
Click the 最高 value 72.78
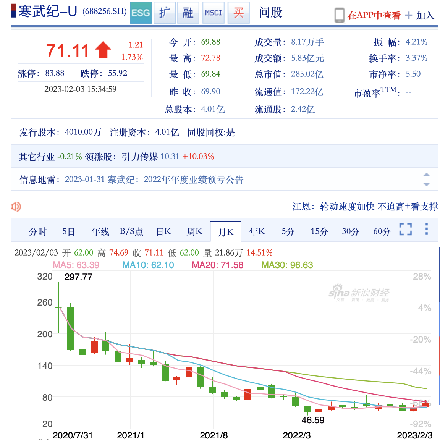[x=211, y=58]
